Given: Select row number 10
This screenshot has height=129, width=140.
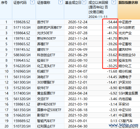Looking at the screenshot, I should tap(6, 72).
